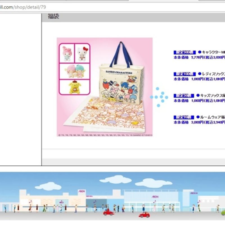Open the My Melody plush thumbnail

tap(67, 53)
